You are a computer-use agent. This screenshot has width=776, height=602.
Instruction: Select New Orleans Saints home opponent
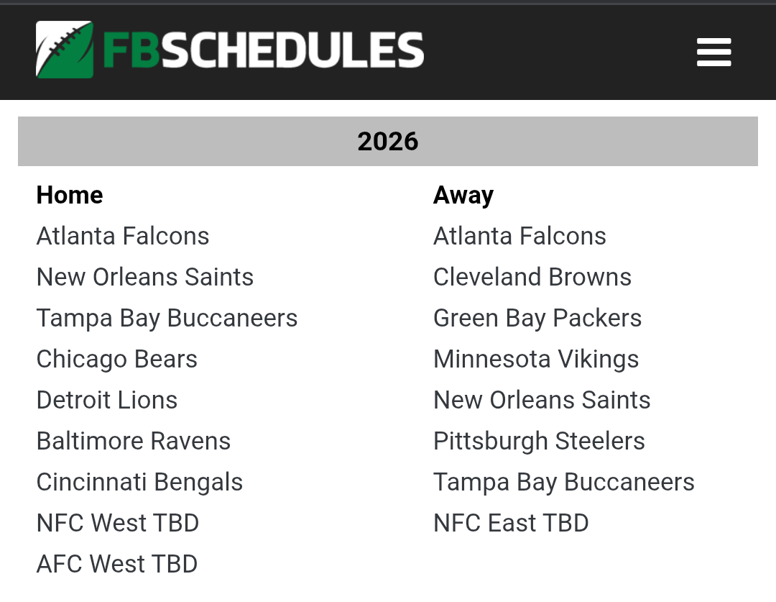tap(145, 277)
